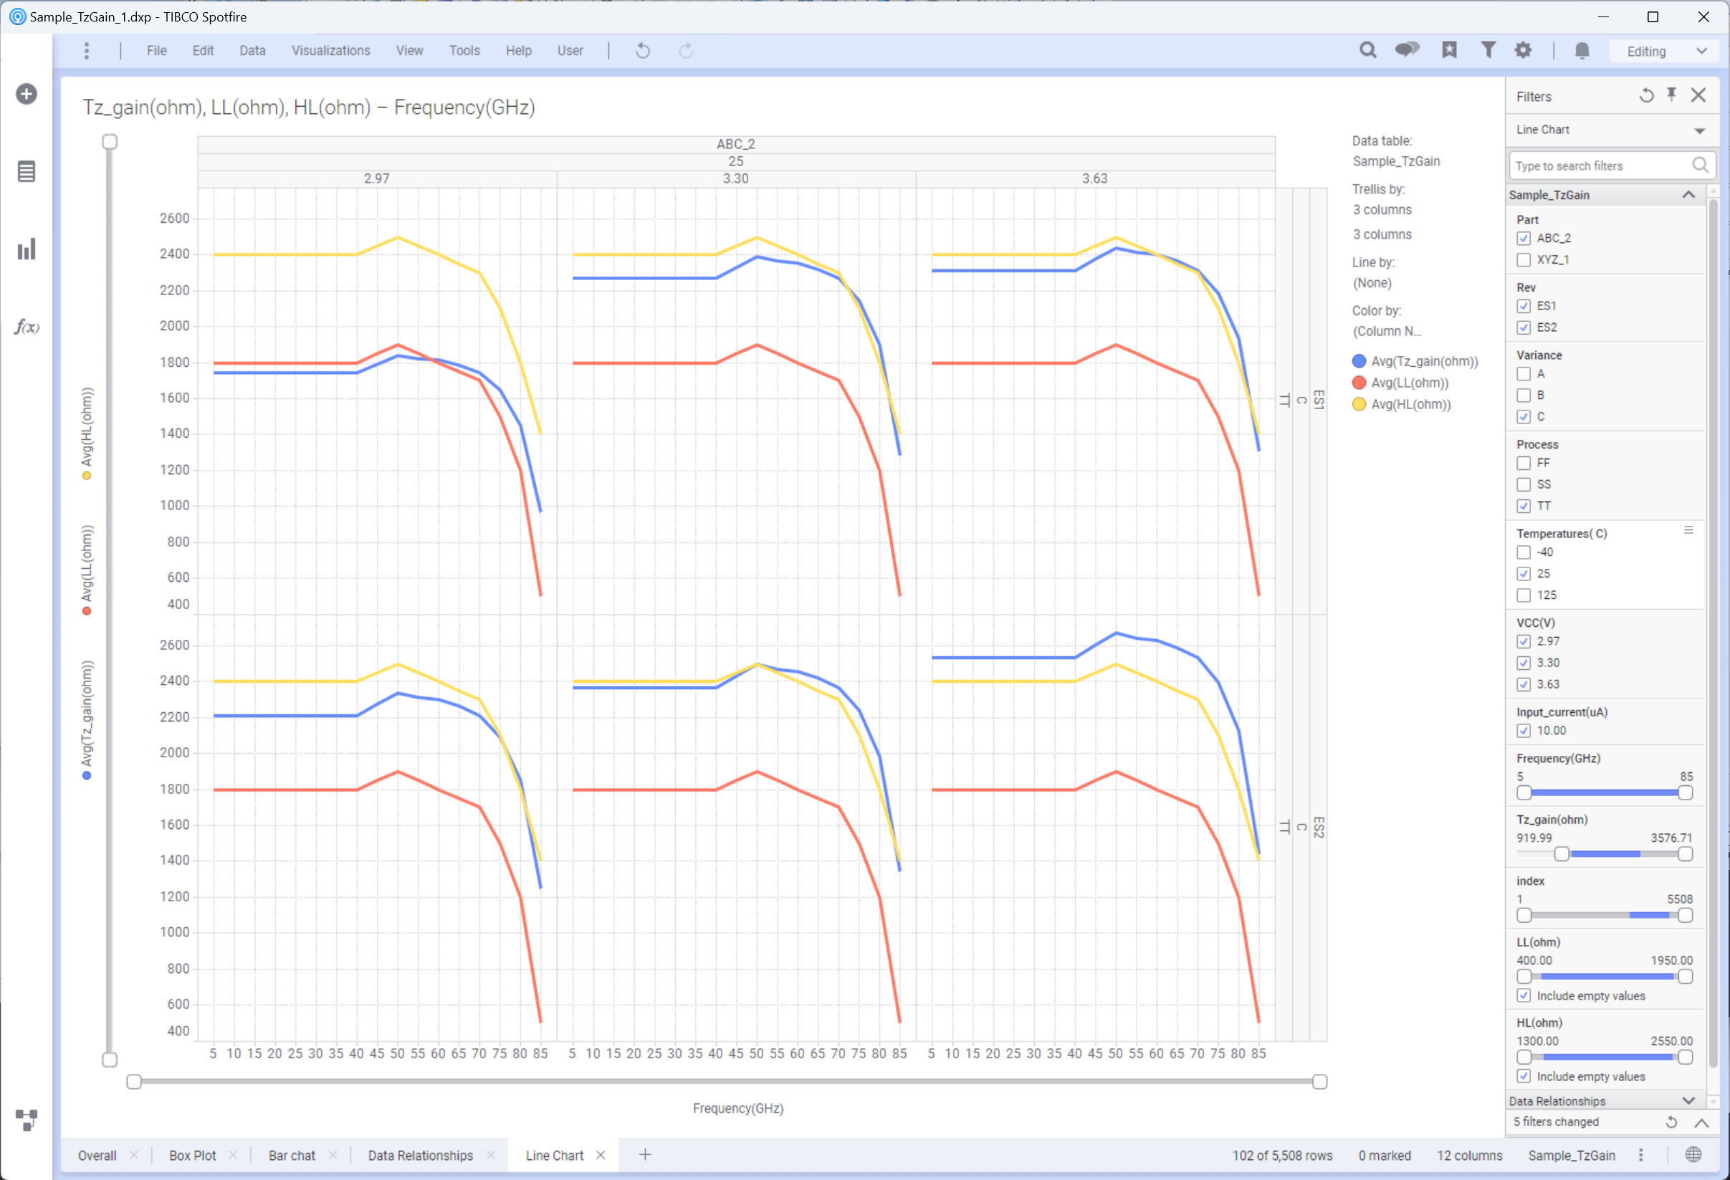Toggle the Filters funnel icon

point(1487,51)
